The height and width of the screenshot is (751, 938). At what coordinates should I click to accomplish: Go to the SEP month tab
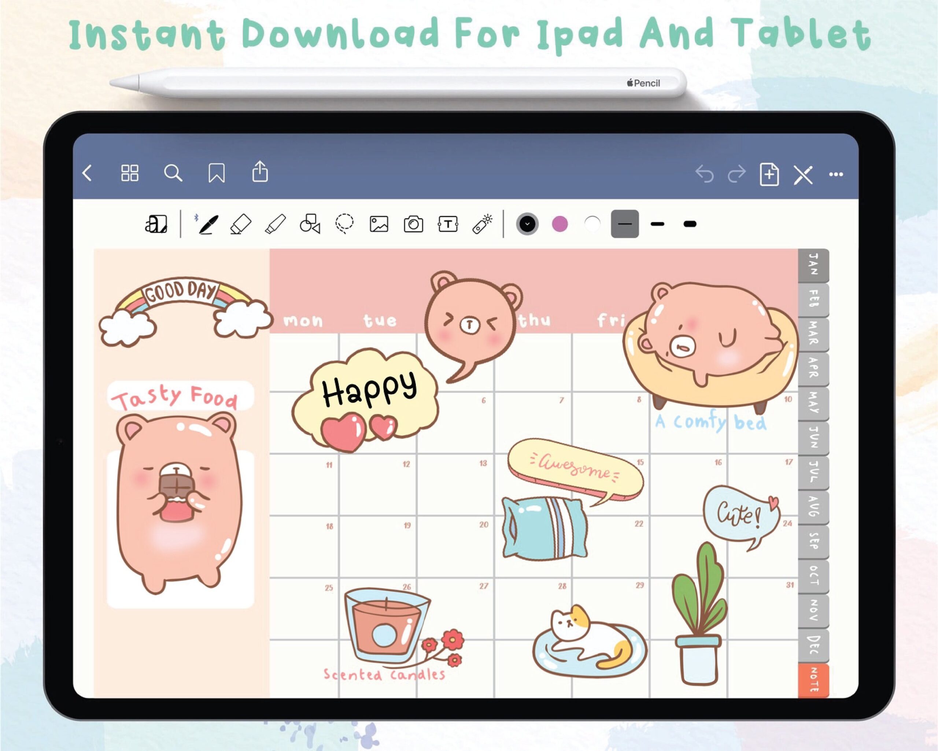[813, 542]
